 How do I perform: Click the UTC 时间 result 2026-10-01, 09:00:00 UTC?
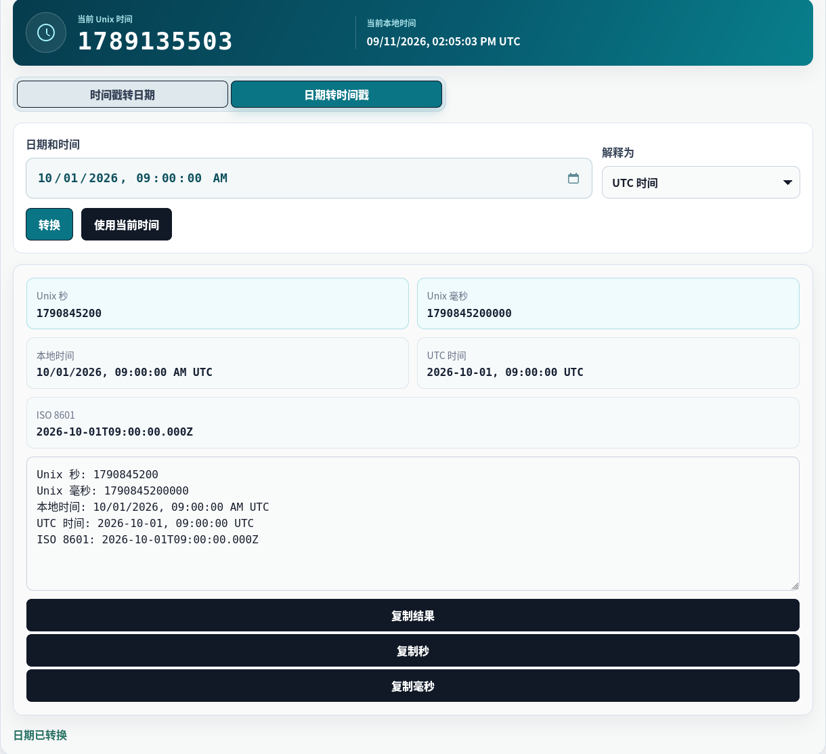[505, 372]
